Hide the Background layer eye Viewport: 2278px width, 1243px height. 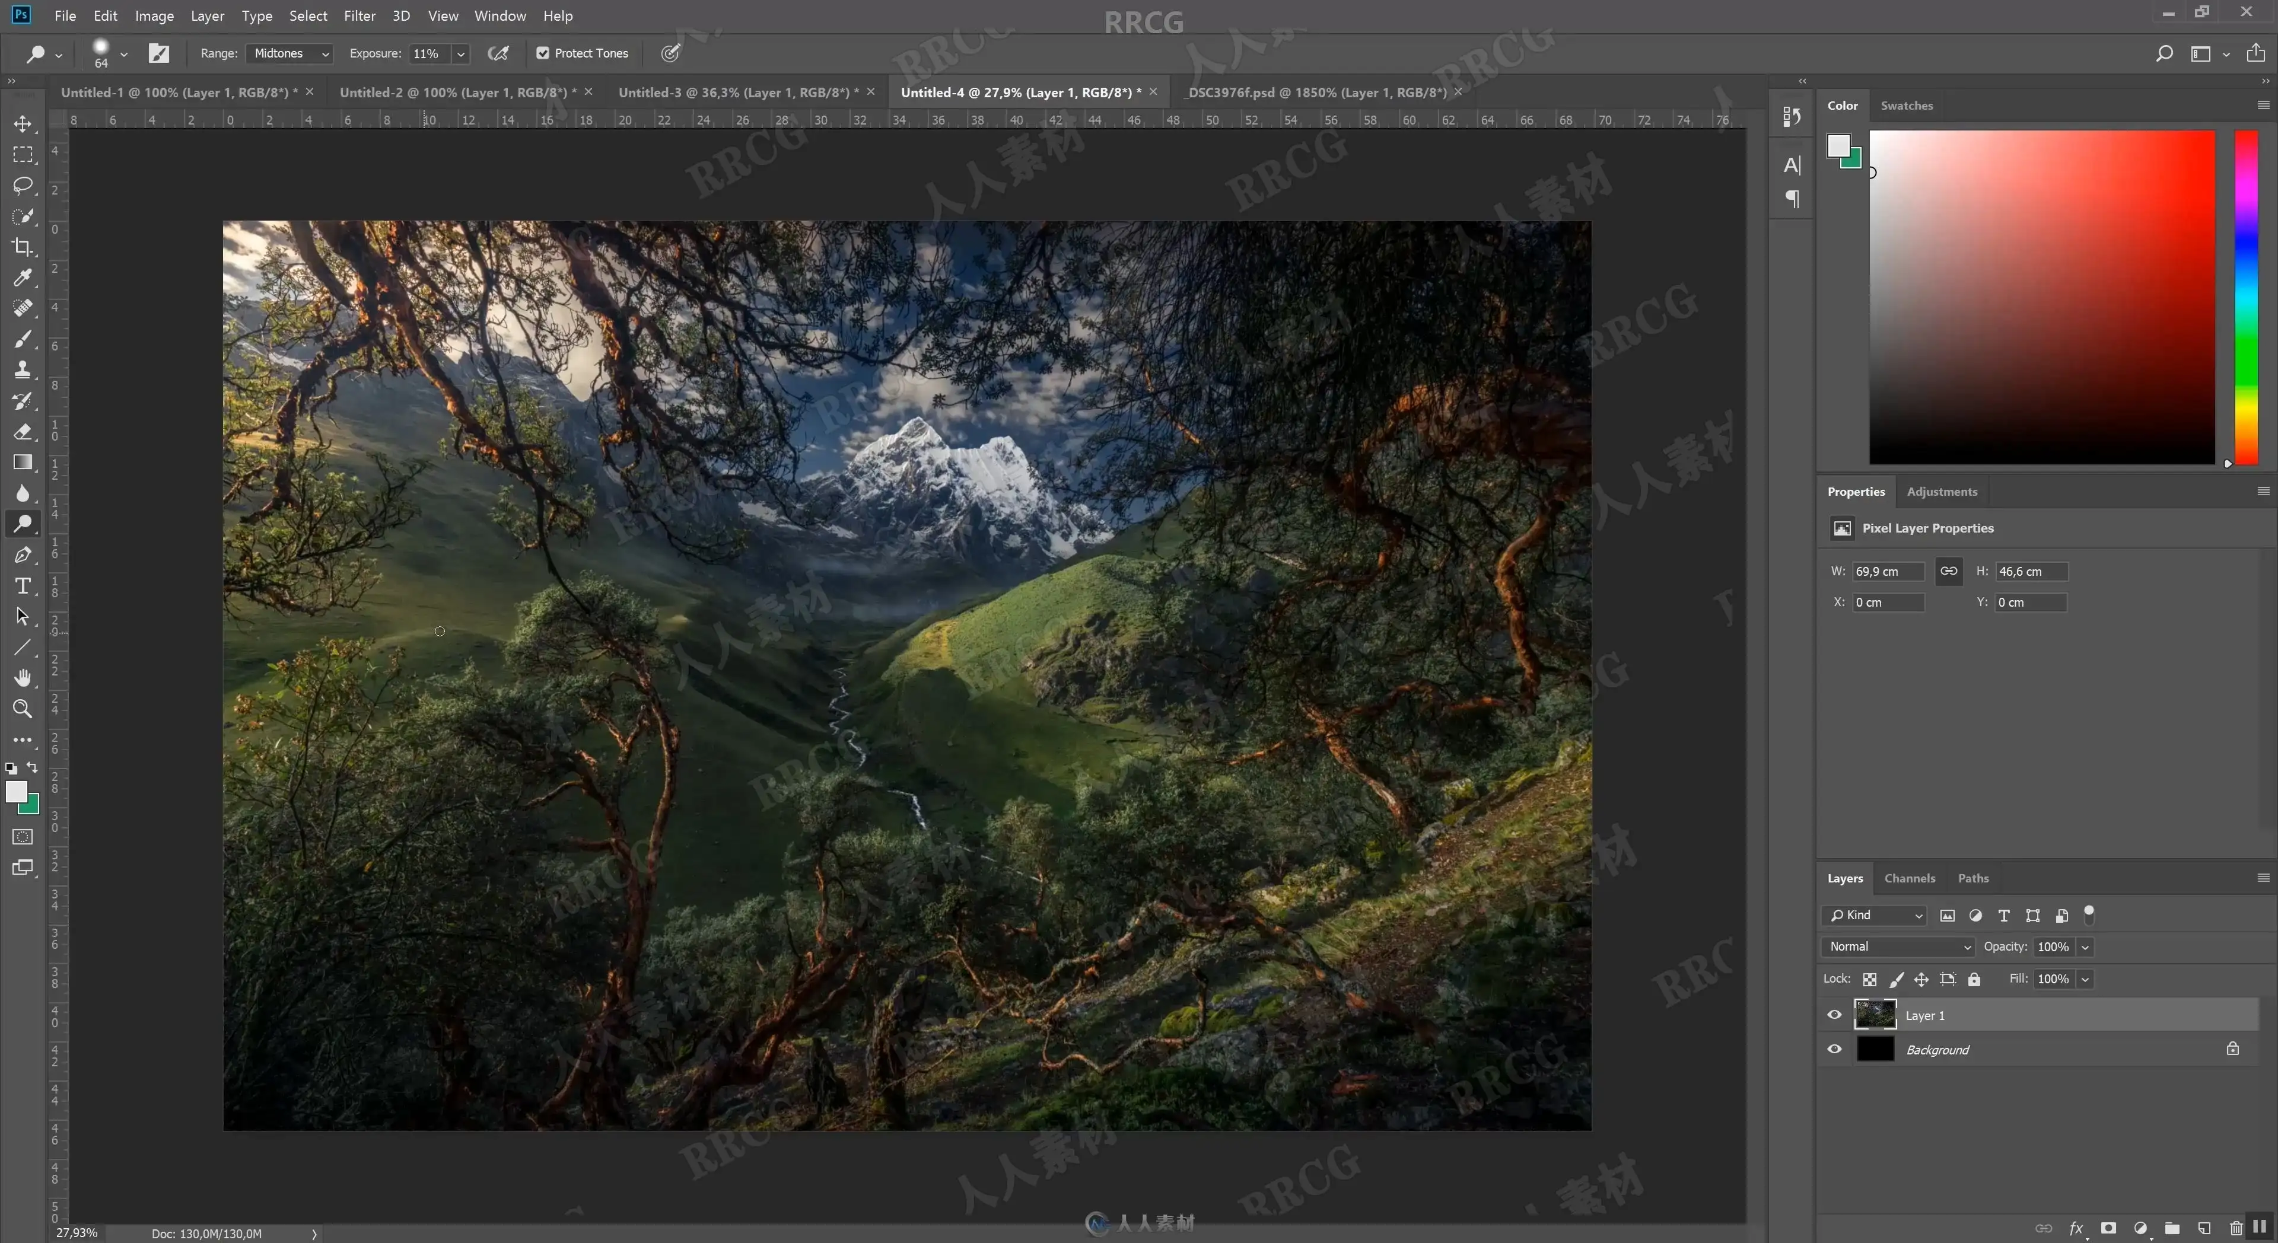(1835, 1050)
